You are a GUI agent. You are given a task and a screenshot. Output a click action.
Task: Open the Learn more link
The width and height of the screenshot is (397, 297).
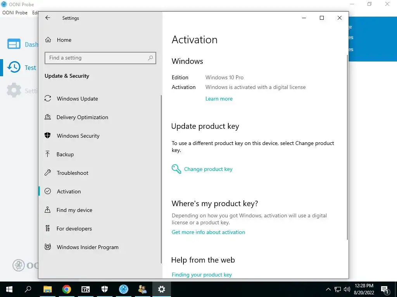219,99
